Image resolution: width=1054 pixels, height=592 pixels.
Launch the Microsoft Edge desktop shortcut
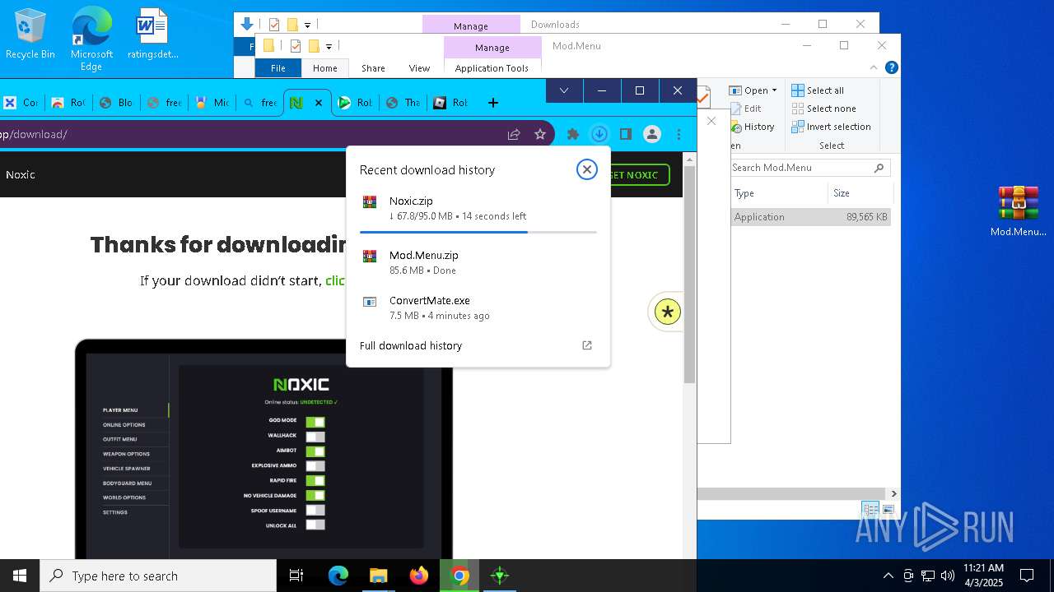click(x=91, y=39)
